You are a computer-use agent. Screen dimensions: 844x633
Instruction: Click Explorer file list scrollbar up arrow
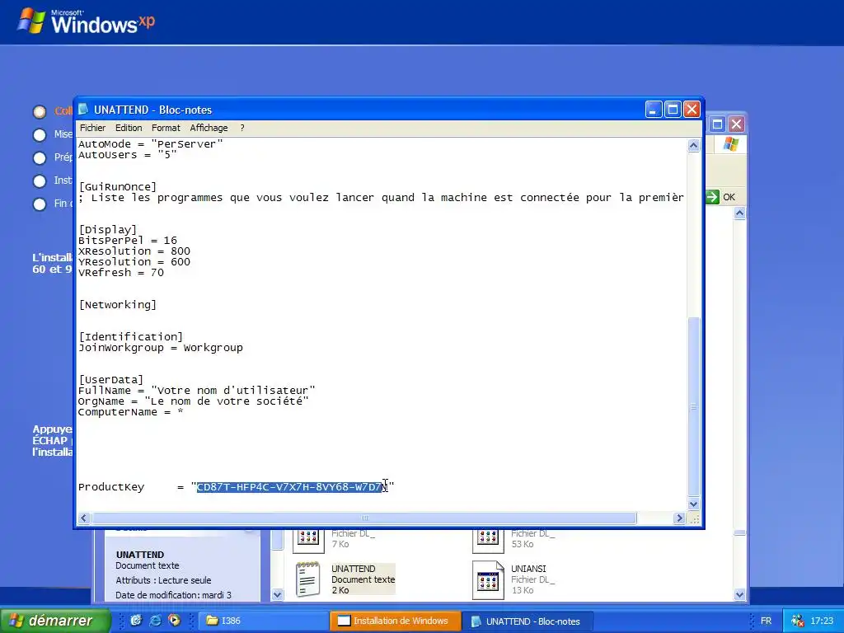[x=739, y=213]
